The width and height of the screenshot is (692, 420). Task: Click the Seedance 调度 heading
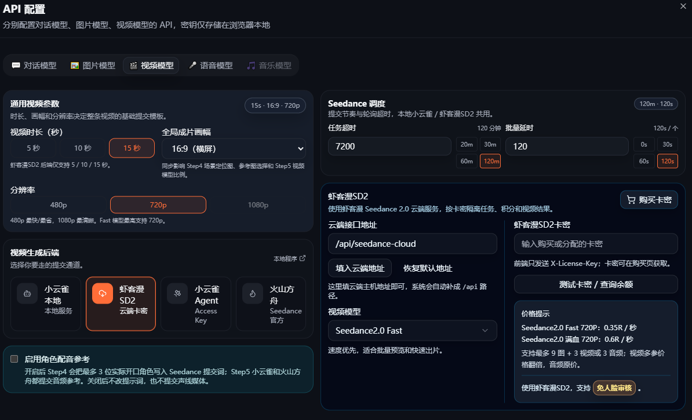356,104
